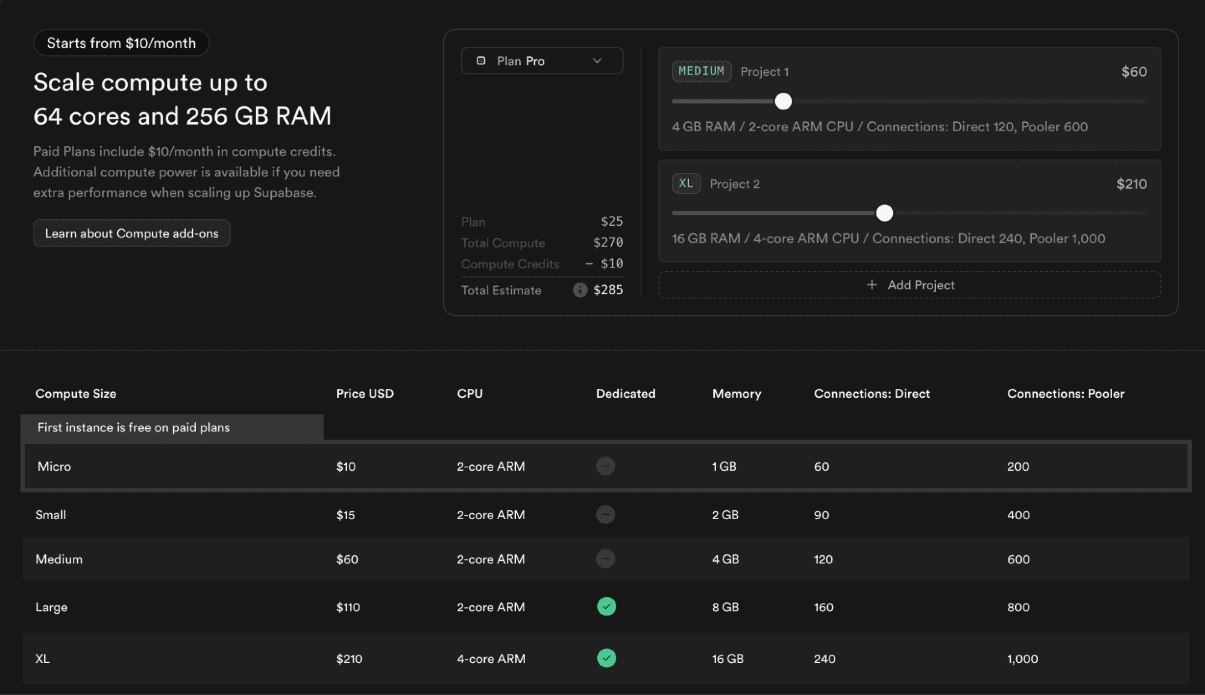Viewport: 1205px width, 695px height.
Task: Click green dedicated checkmark in XL row
Action: point(606,658)
